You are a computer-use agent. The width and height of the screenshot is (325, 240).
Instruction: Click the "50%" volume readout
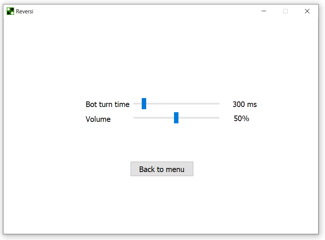[x=241, y=119]
